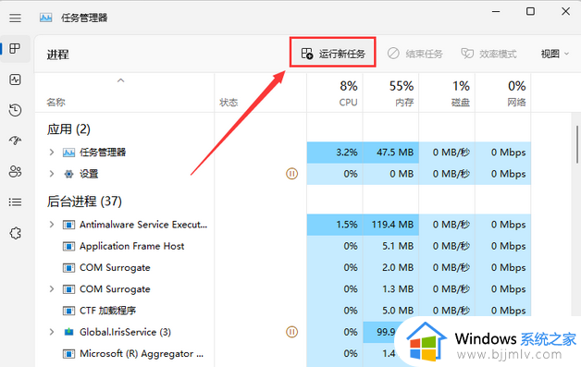Select the 任务管理器 app row

pyautogui.click(x=283, y=153)
